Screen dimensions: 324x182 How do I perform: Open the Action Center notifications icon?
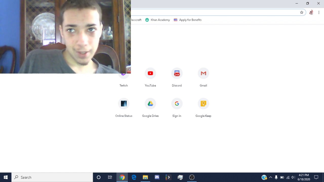point(316,177)
